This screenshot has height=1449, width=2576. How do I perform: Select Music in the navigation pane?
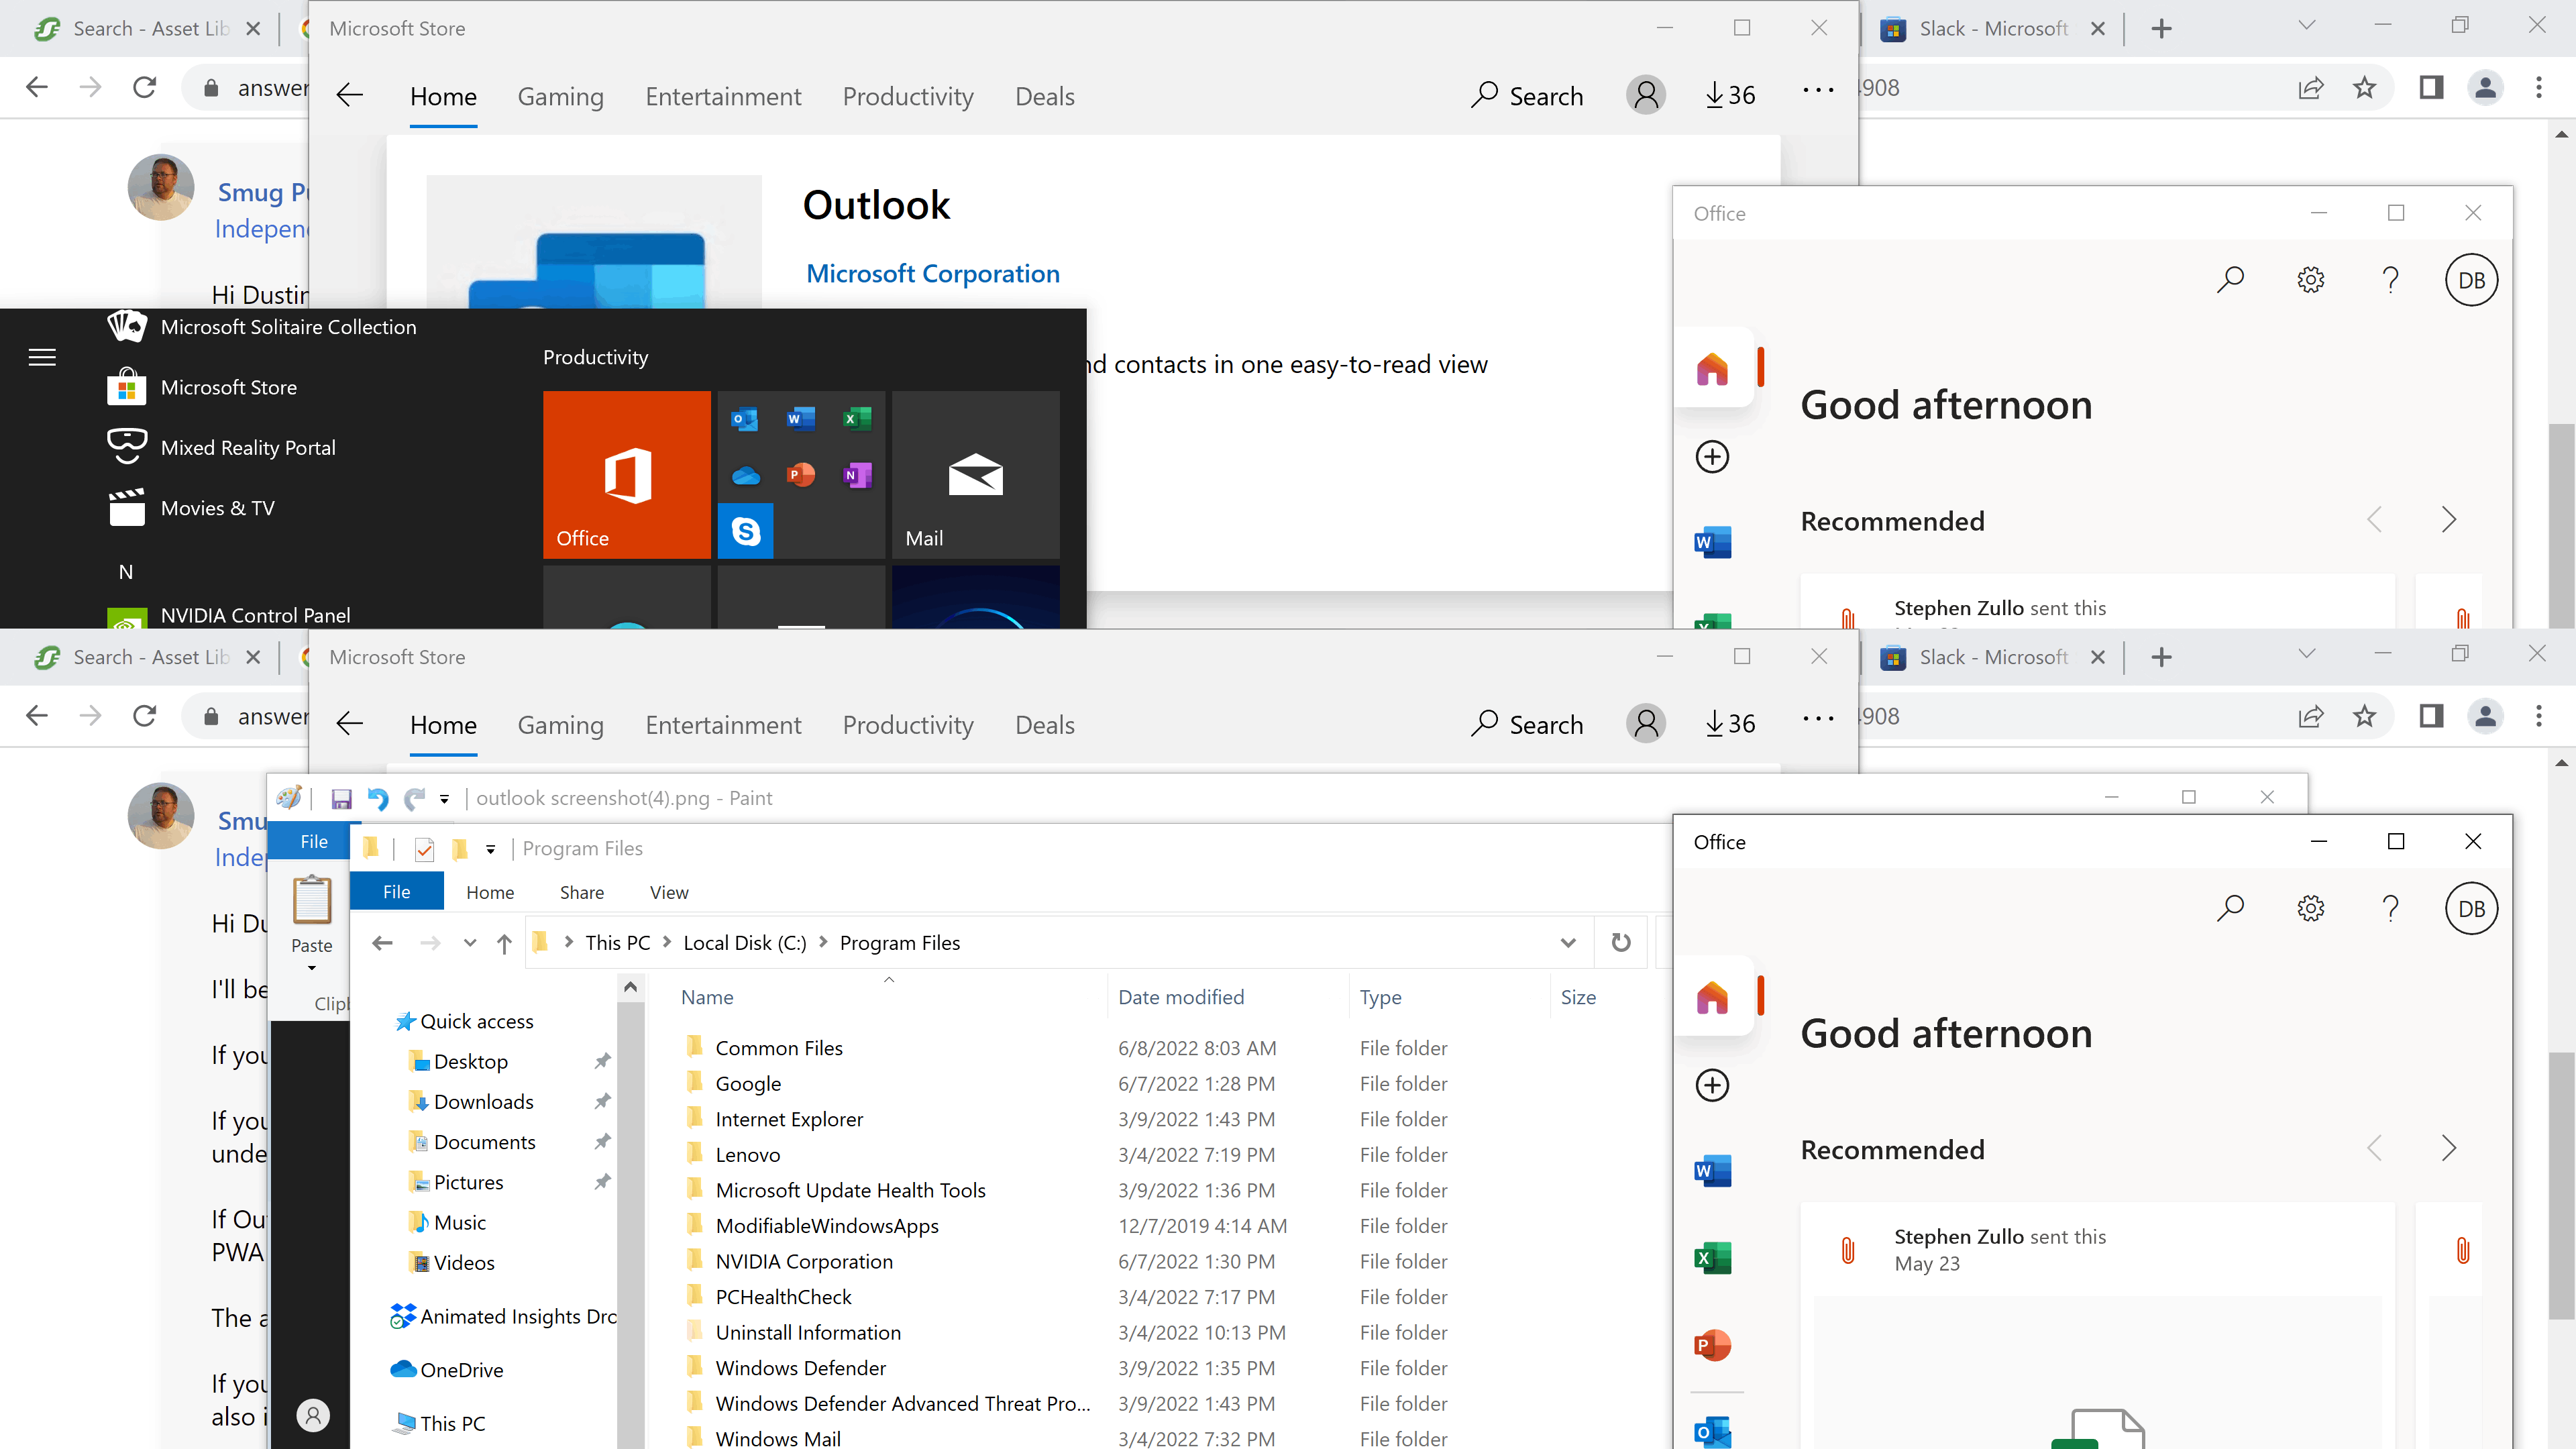[448, 1222]
